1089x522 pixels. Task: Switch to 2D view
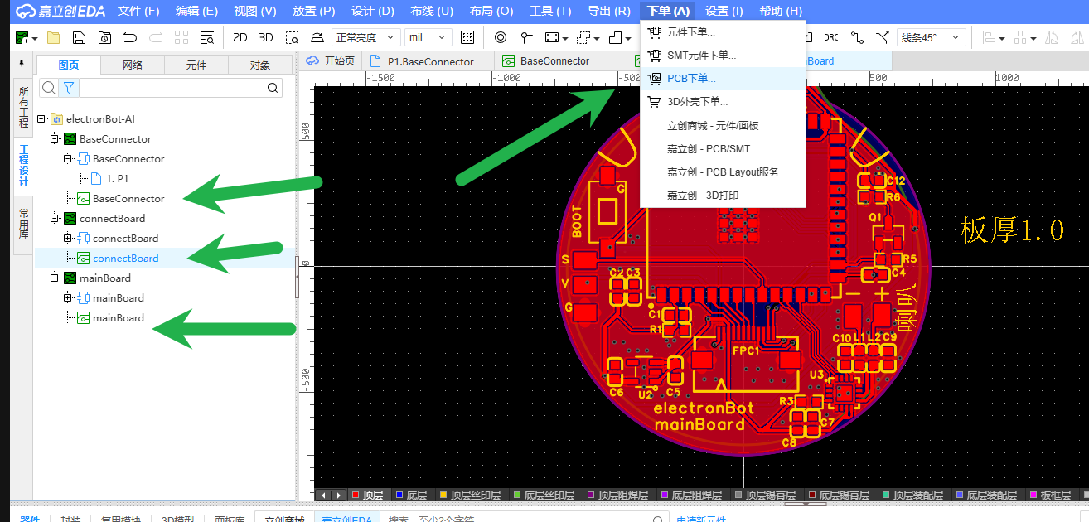click(x=240, y=37)
